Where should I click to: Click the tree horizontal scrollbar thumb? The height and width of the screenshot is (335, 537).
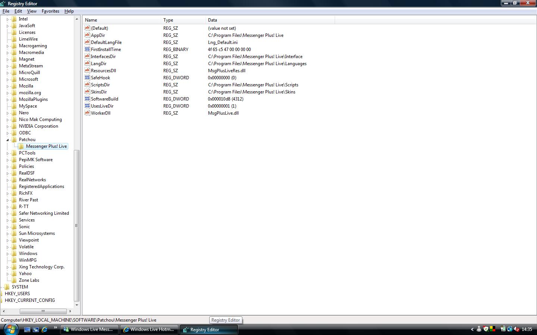(x=43, y=311)
